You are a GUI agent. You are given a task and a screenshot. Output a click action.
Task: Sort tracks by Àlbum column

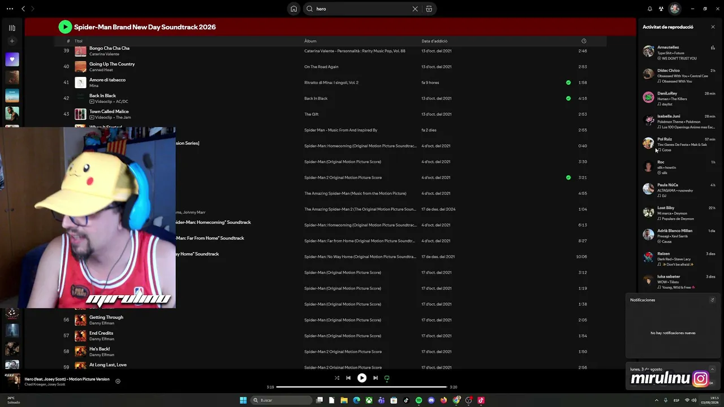pyautogui.click(x=310, y=41)
